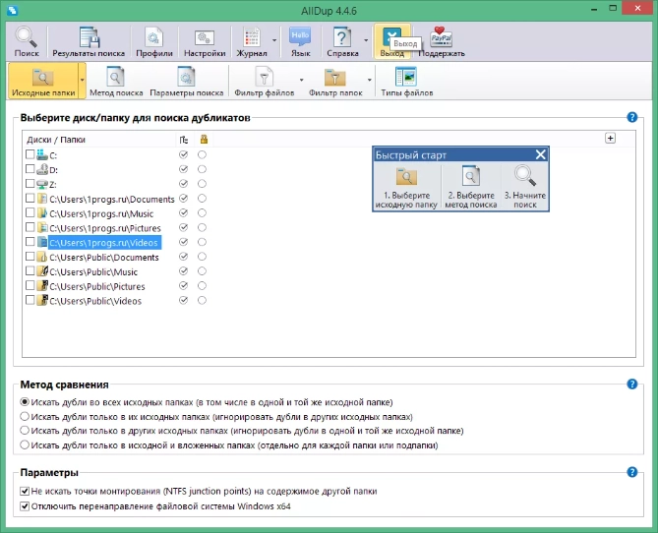Open Настройки settings icon
This screenshot has height=533, width=658.
pos(205,42)
